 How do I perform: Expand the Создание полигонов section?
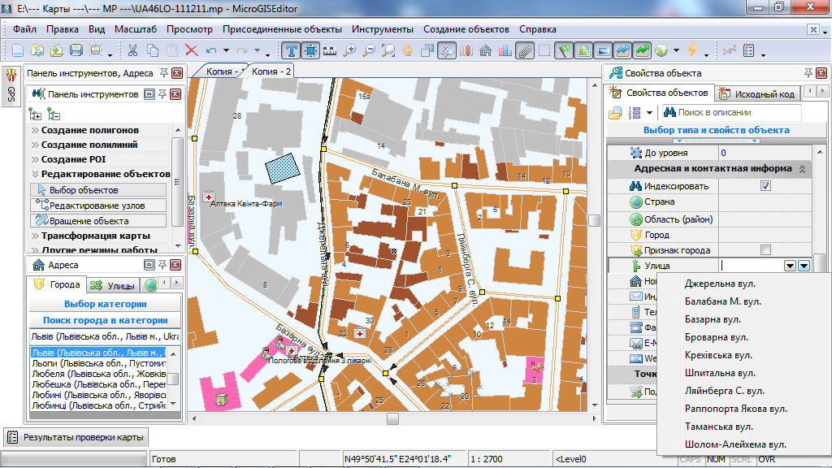[x=89, y=130]
